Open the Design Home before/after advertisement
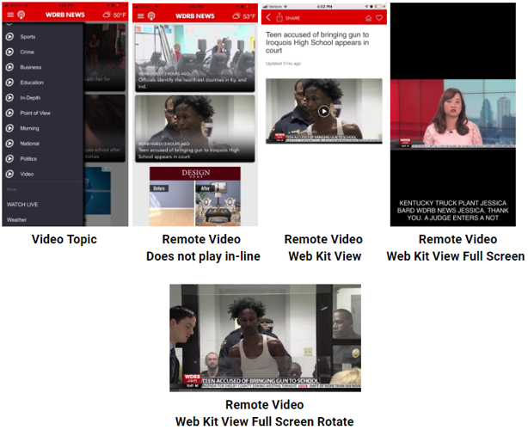Image resolution: width=528 pixels, height=430 pixels. click(x=195, y=196)
